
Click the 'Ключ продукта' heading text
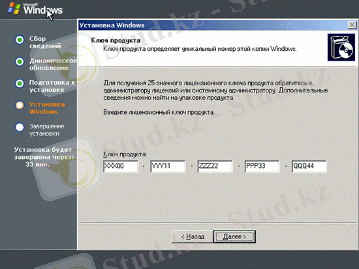[116, 40]
